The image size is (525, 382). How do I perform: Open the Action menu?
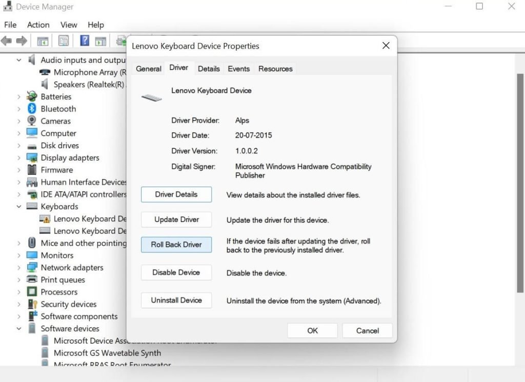tap(38, 25)
